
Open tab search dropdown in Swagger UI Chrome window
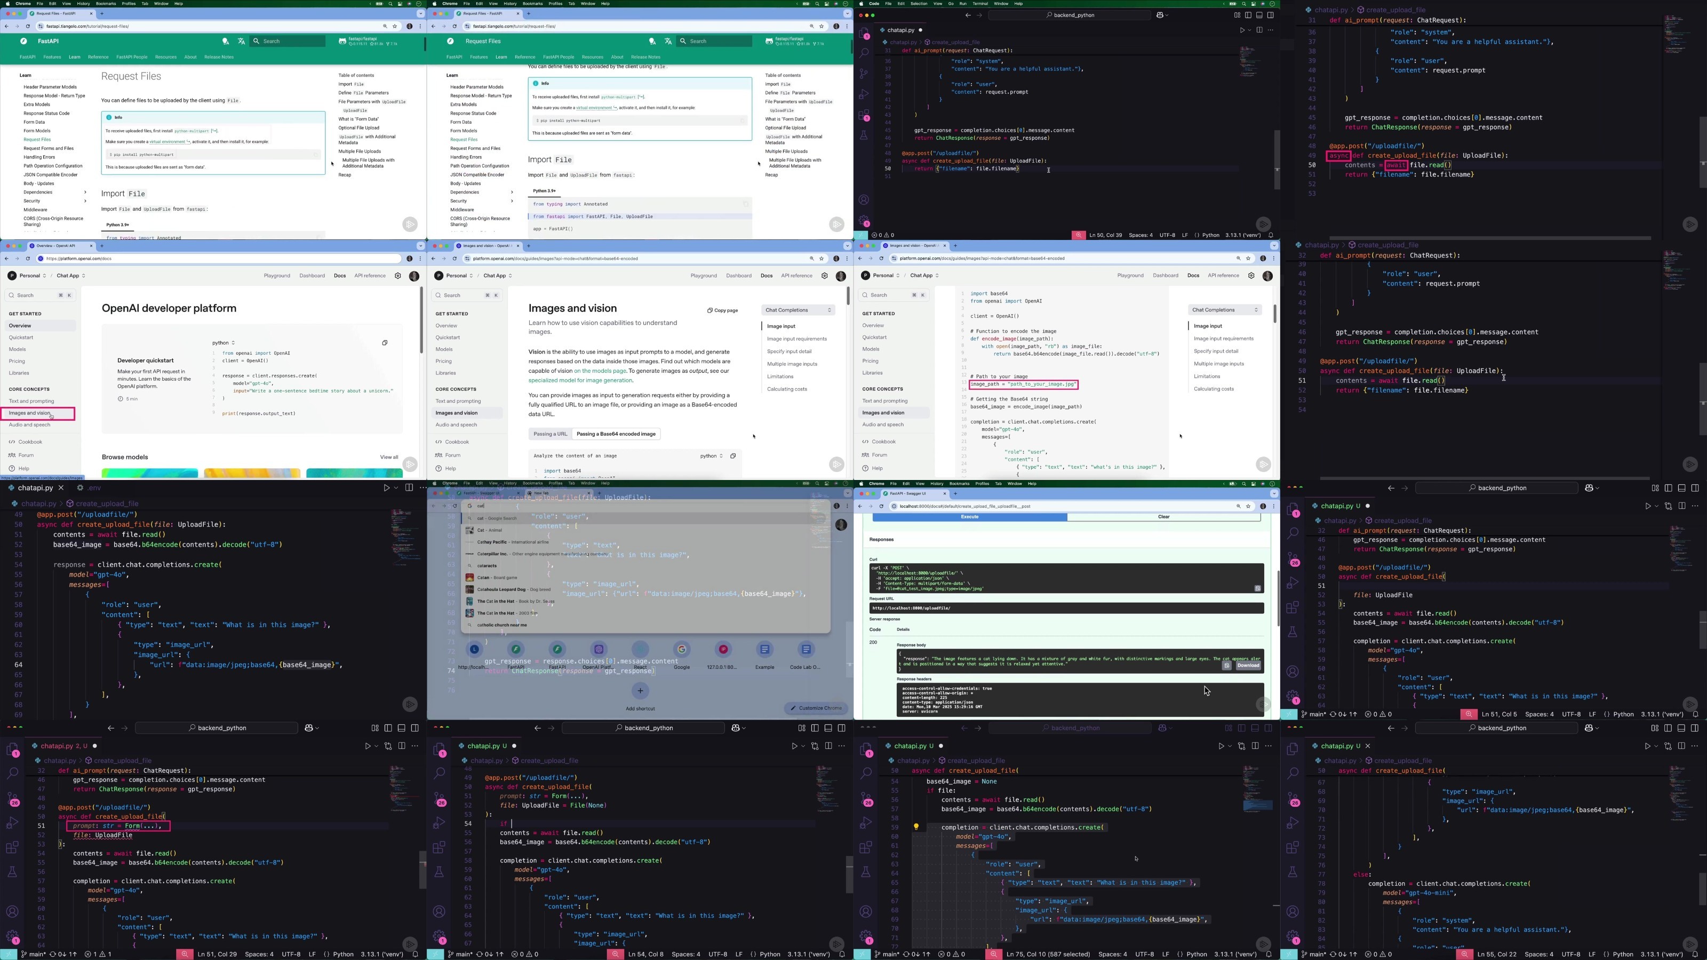pyautogui.click(x=1274, y=493)
